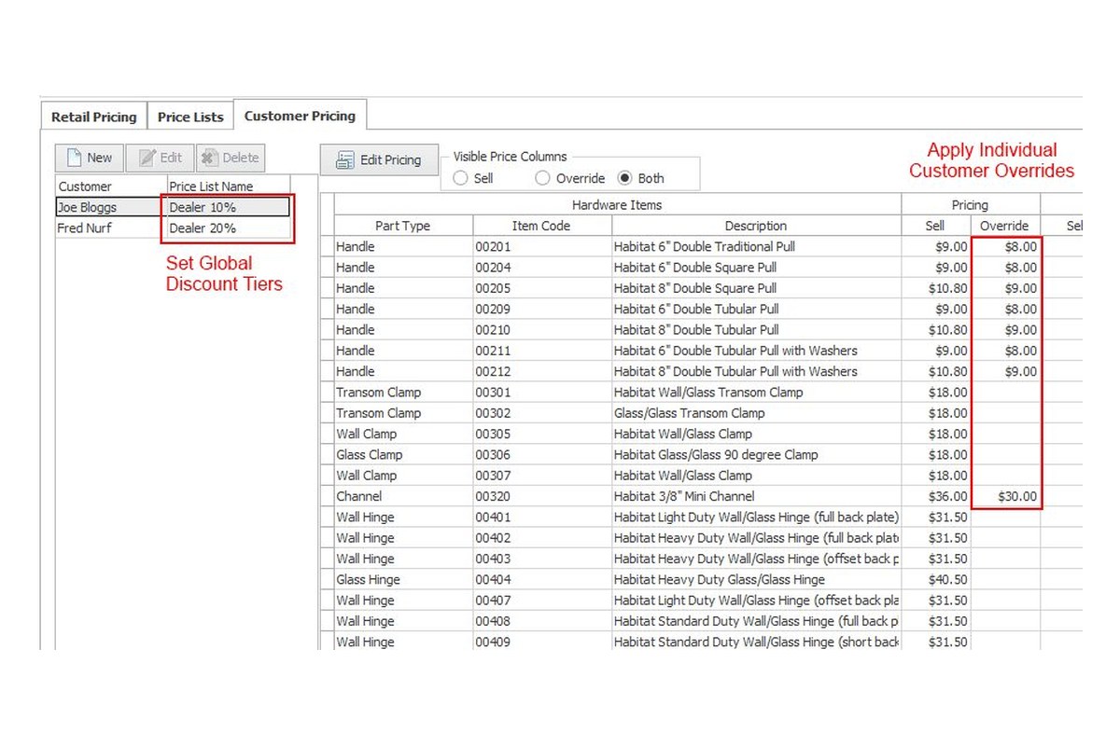
Task: Click item code 00403
Action: click(542, 559)
